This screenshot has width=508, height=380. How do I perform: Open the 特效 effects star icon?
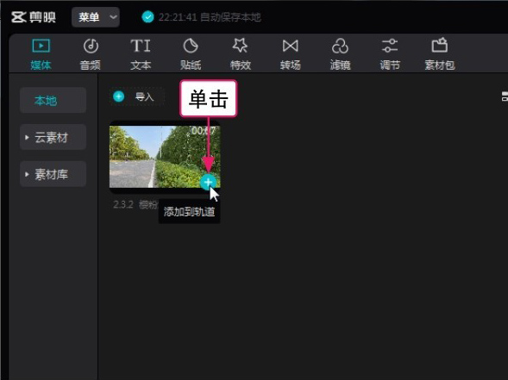(x=240, y=46)
